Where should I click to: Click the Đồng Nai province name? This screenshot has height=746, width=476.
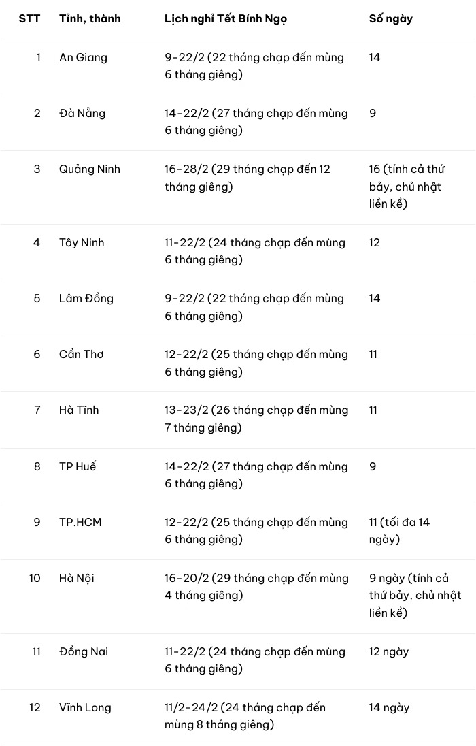84,651
